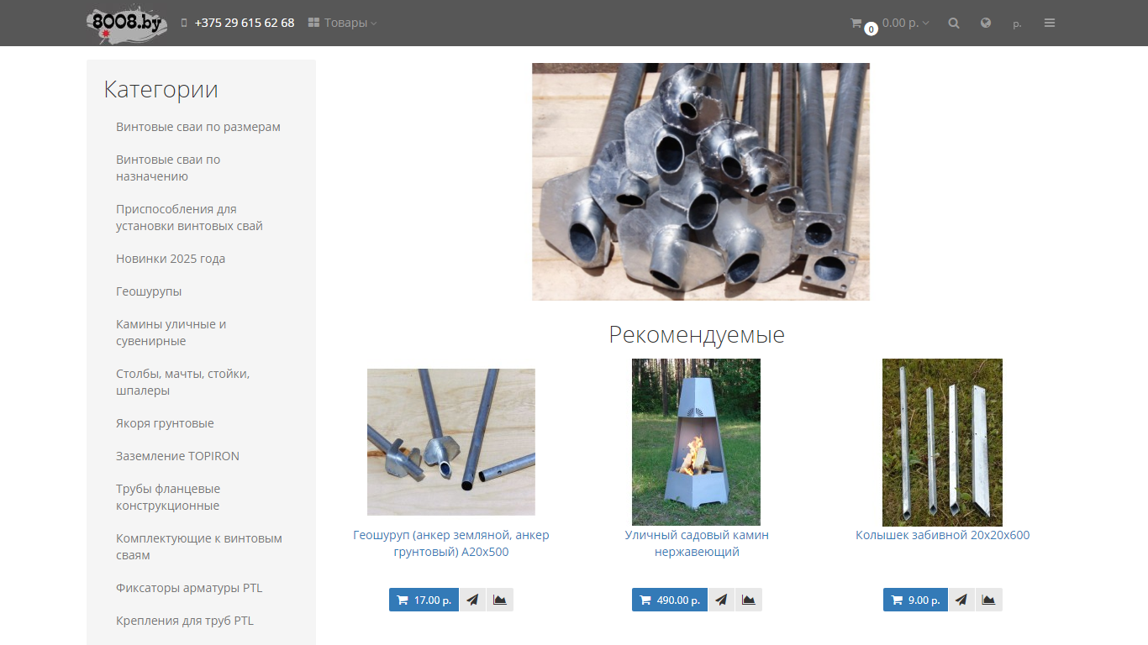Viewport: 1148px width, 645px height.
Task: Open the Колышек забивной product thumbnail
Action: (942, 443)
